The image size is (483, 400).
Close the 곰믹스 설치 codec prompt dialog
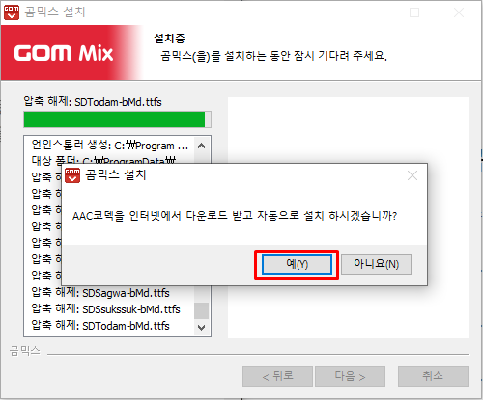coord(412,175)
